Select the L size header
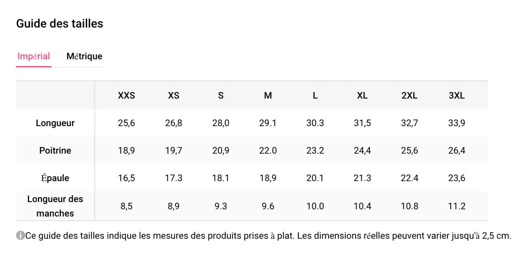The height and width of the screenshot is (262, 523). [x=315, y=95]
